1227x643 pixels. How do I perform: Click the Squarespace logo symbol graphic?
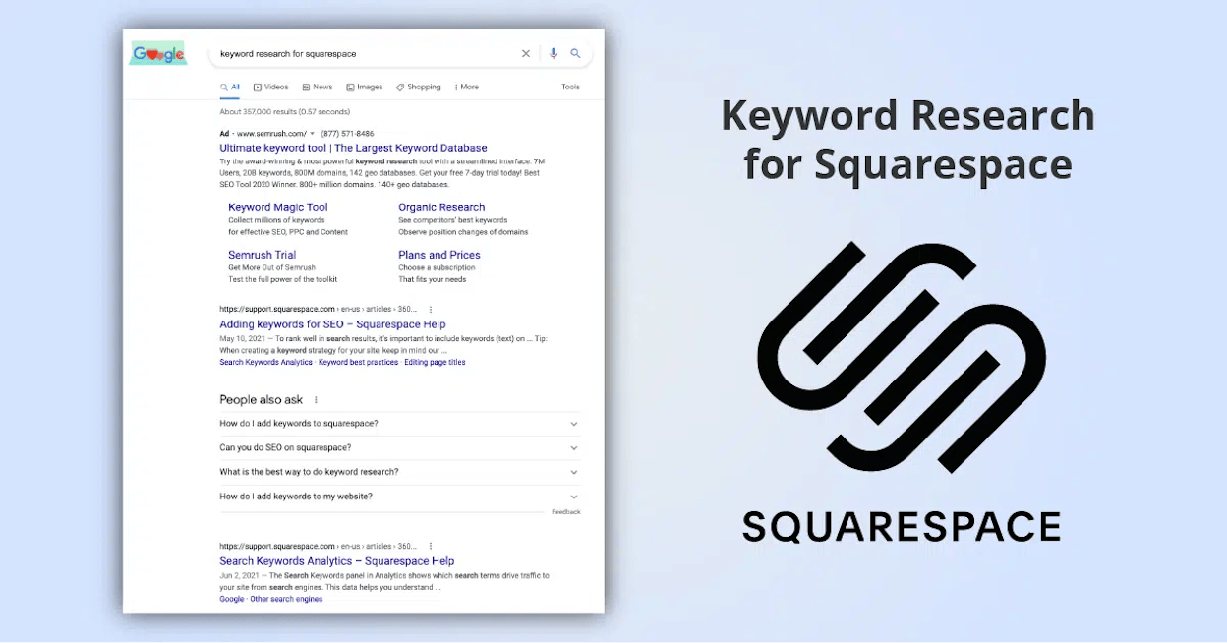[901, 357]
